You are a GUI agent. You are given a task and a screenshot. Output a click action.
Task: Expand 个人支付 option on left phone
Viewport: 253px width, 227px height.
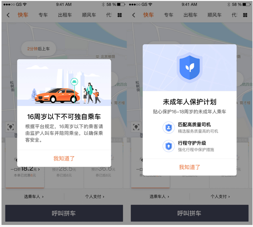(95, 197)
